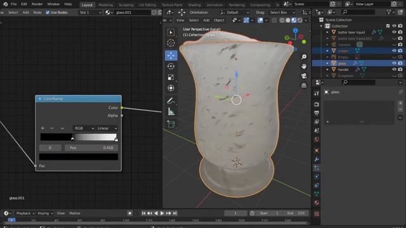The image size is (406, 228).
Task: Select the Measure tool
Action: point(171,111)
